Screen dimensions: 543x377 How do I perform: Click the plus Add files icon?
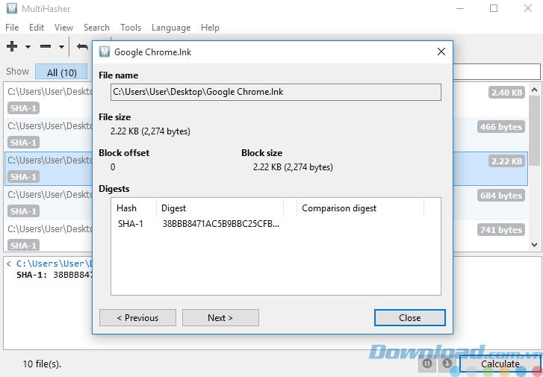[12, 46]
